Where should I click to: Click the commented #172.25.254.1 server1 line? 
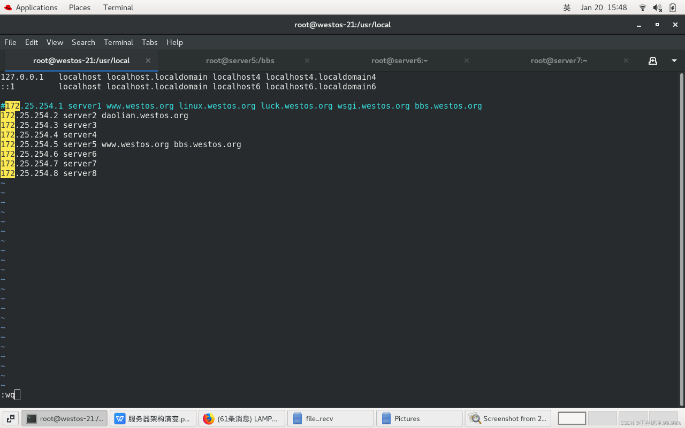(241, 106)
